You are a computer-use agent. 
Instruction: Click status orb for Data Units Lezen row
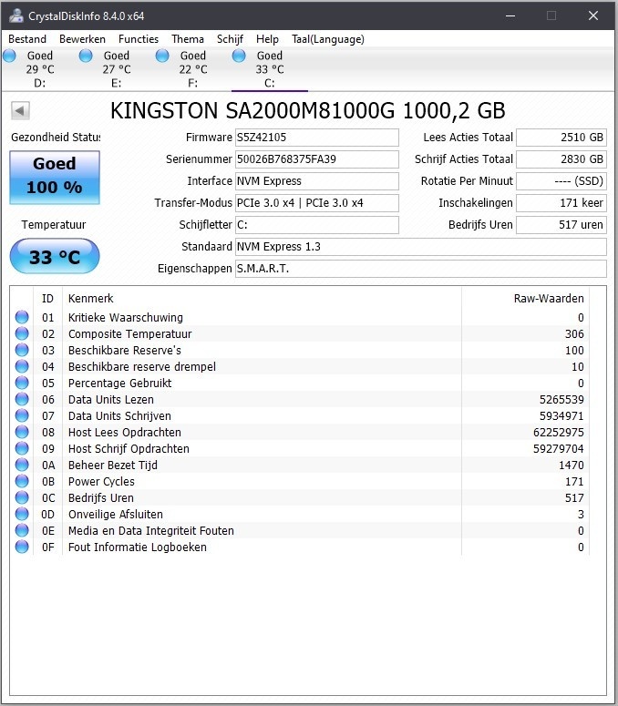(22, 399)
